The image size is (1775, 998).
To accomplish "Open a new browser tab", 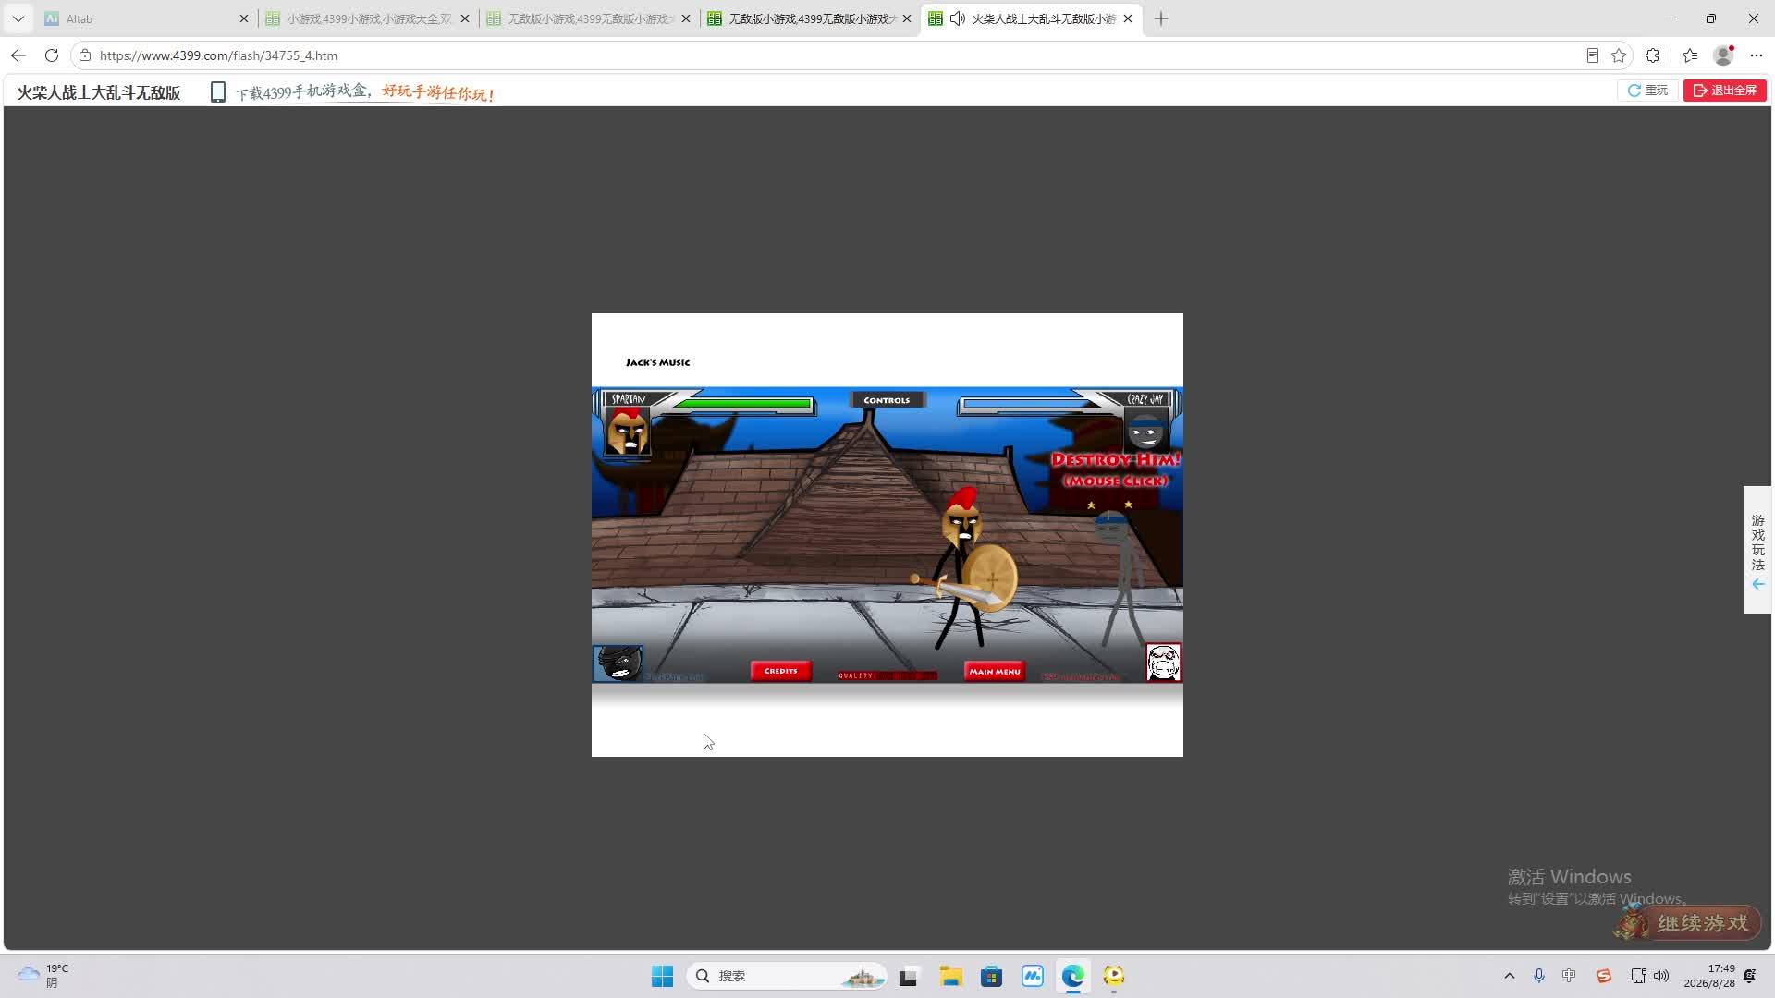I will tap(1161, 18).
